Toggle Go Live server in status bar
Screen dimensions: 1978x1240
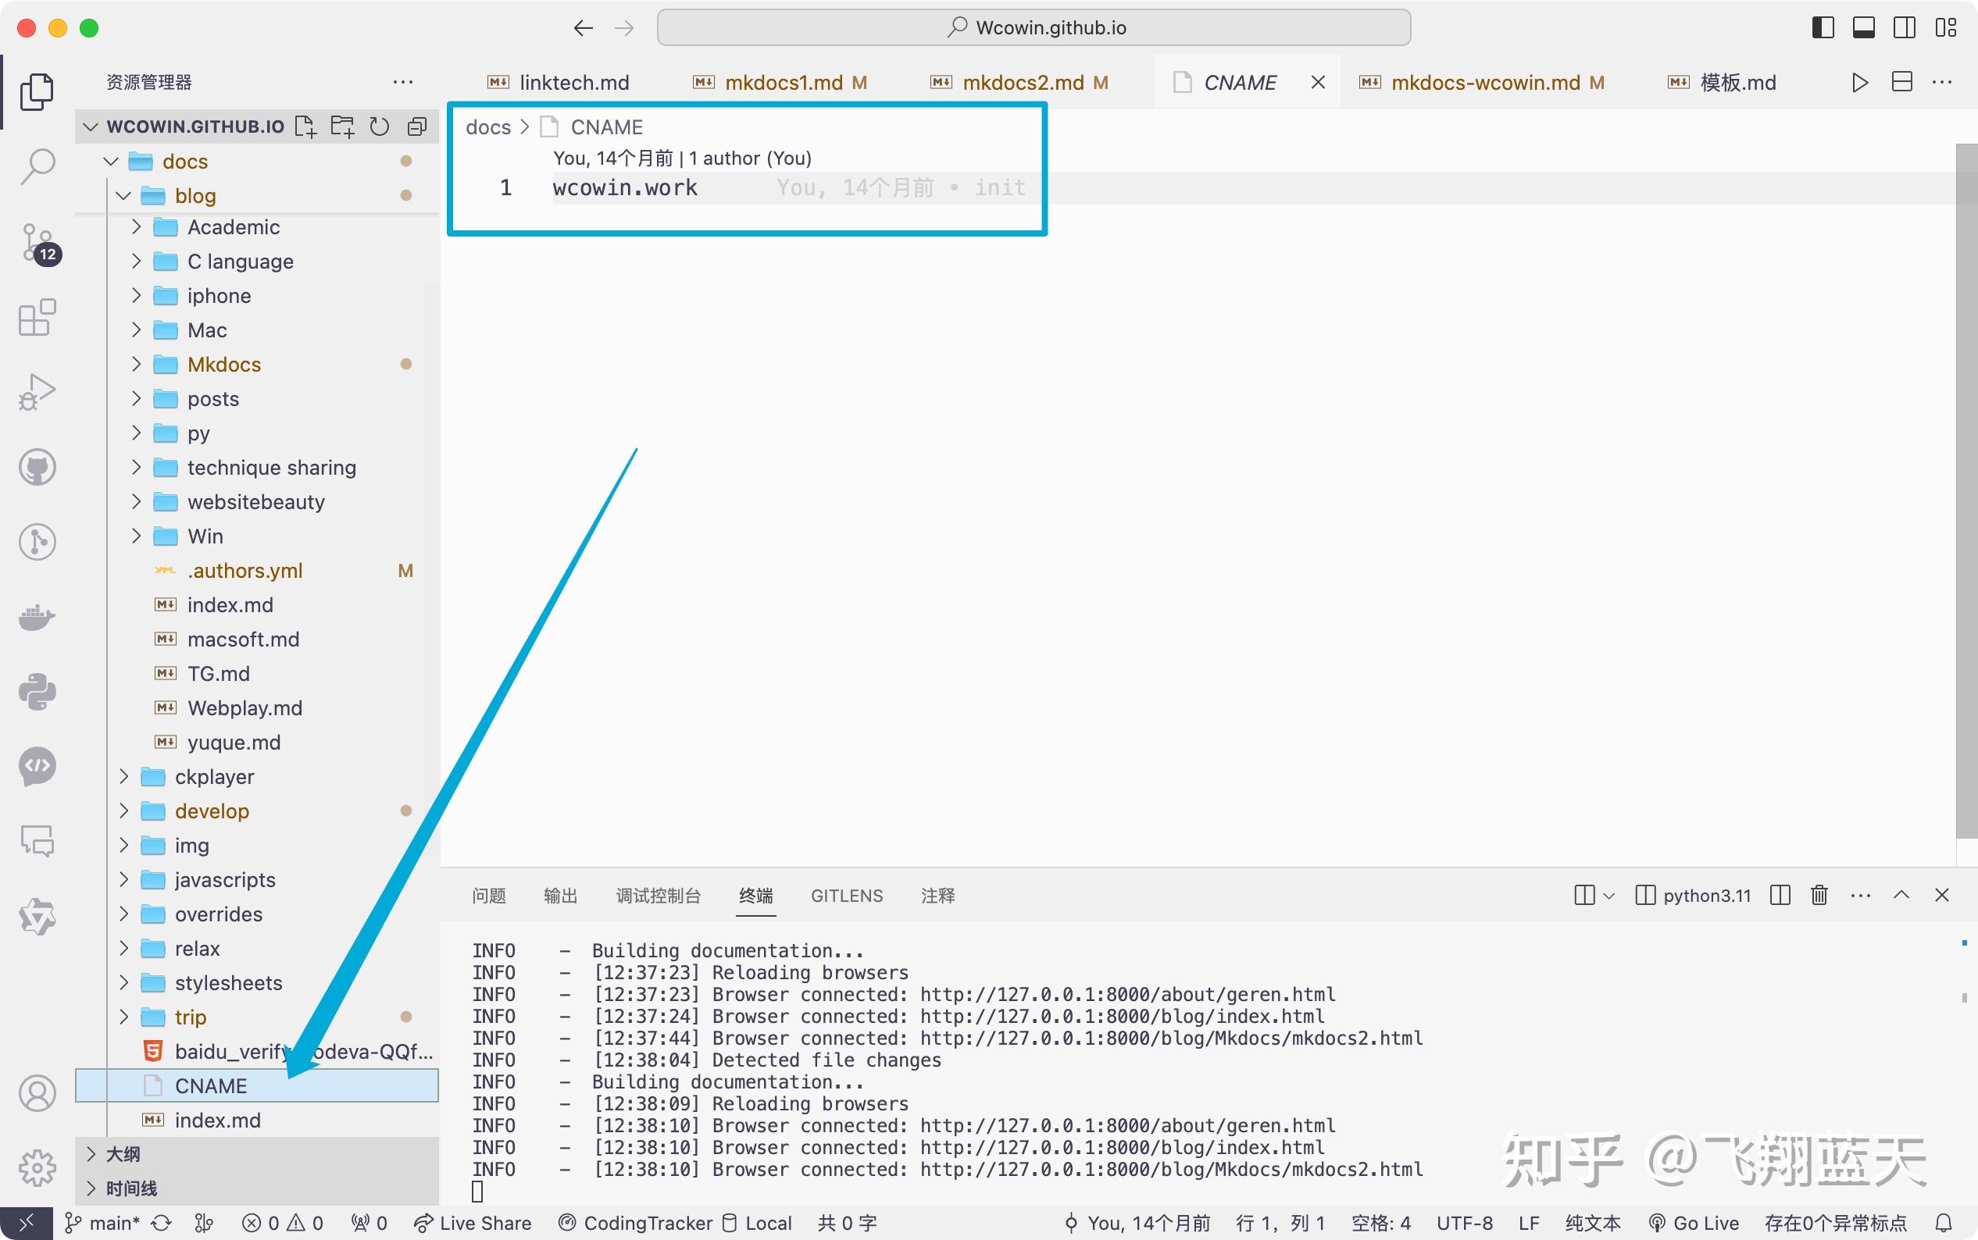[x=1694, y=1223]
